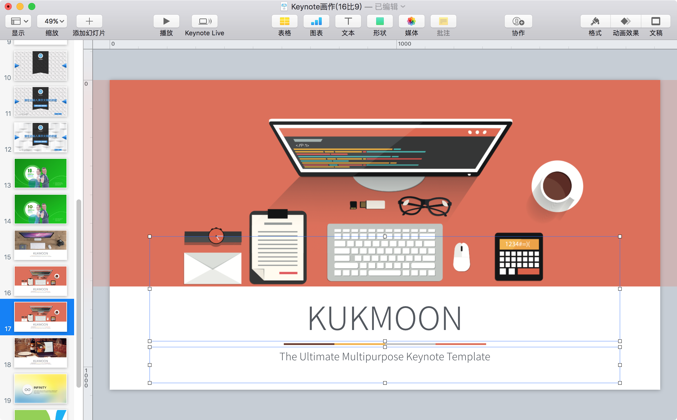
Task: Open the View options dropdown
Action: pos(18,21)
